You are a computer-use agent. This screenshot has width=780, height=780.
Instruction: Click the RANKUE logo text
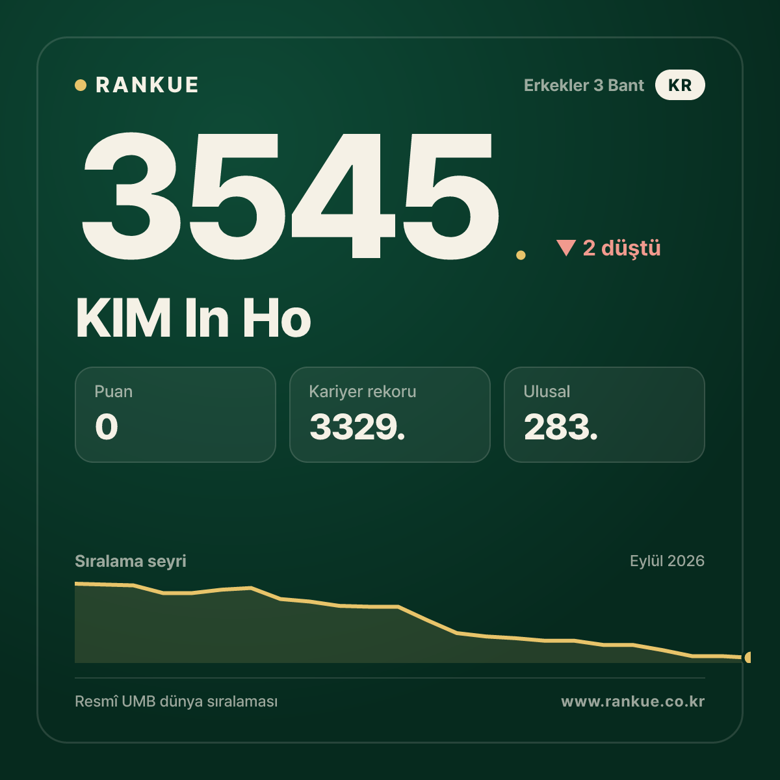coord(147,85)
